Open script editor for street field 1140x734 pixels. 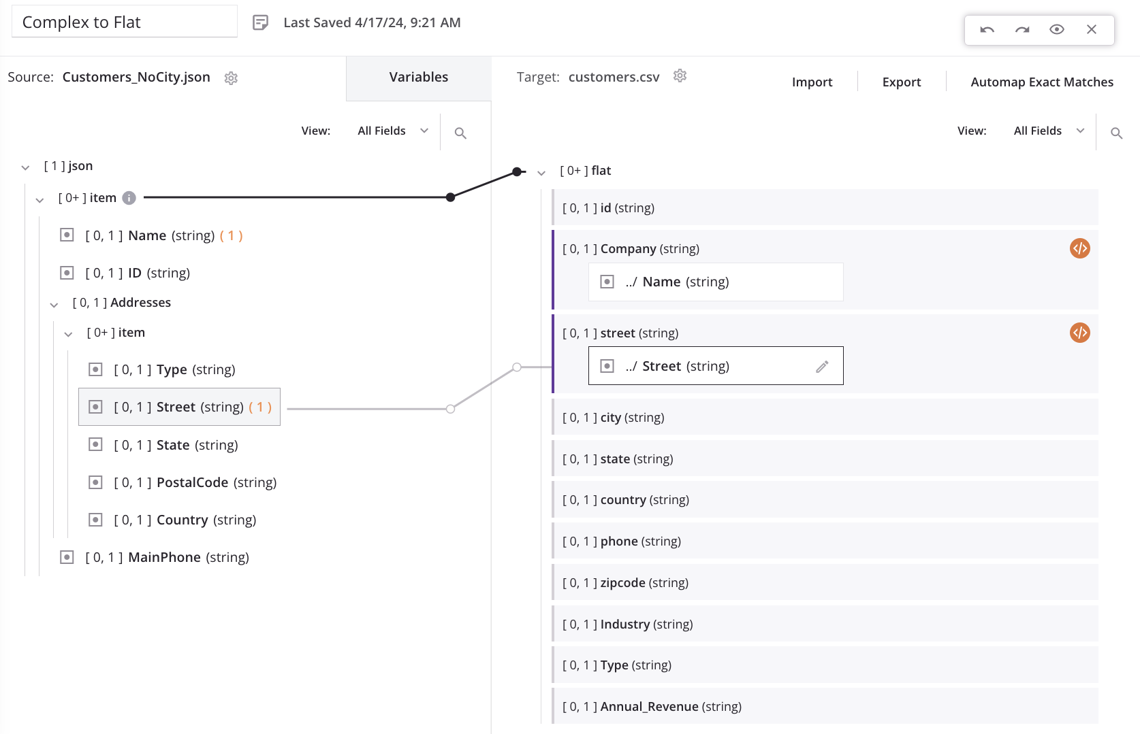1079,333
